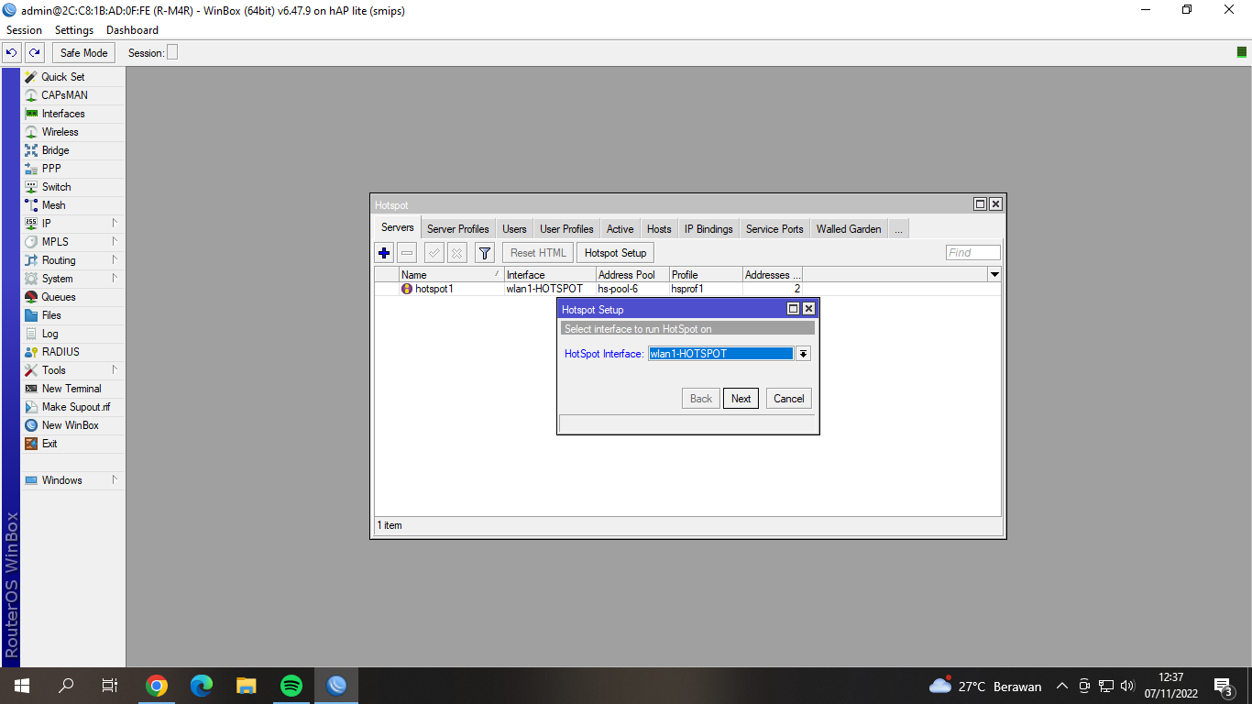Add a new hotspot server with plus icon
This screenshot has height=704, width=1252.
(384, 253)
